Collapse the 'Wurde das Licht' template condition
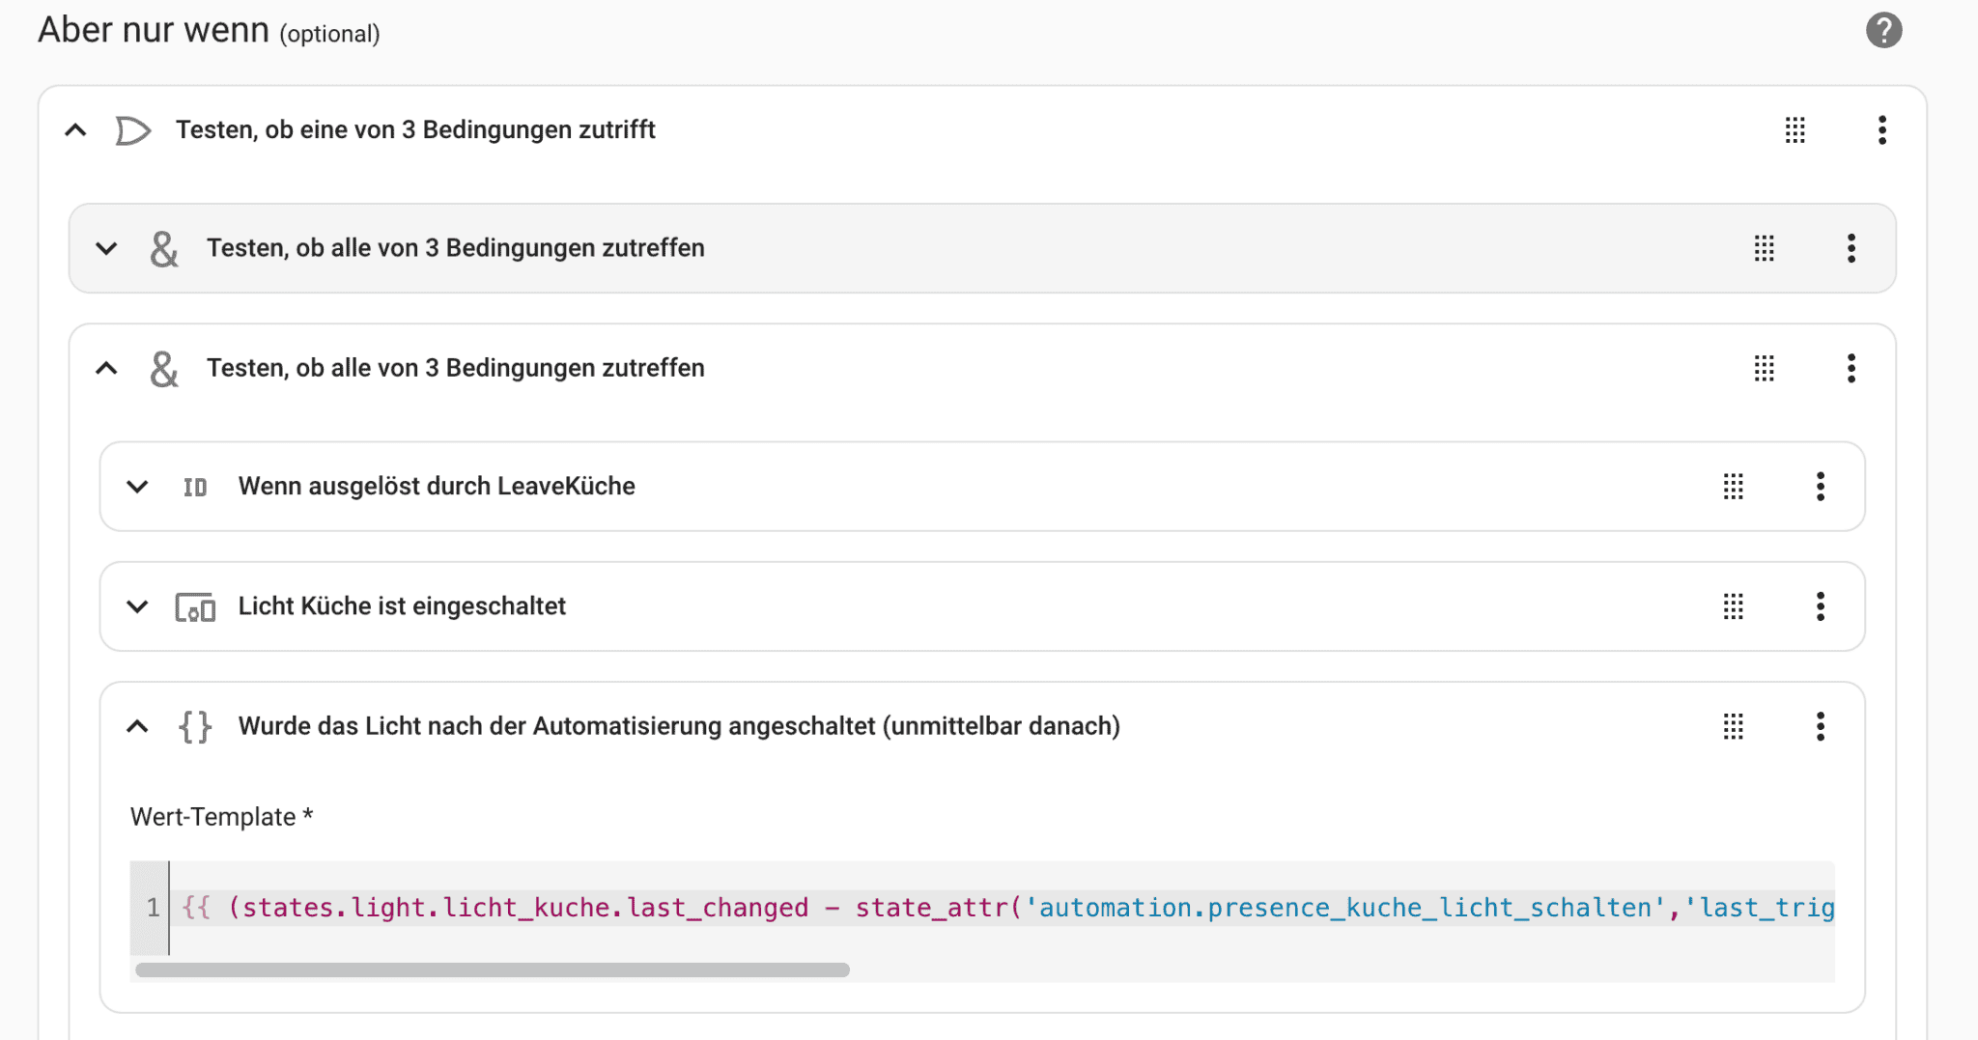The image size is (1978, 1040). pyautogui.click(x=137, y=726)
